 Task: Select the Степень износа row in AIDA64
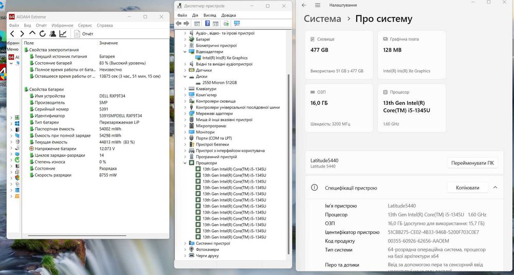point(96,162)
